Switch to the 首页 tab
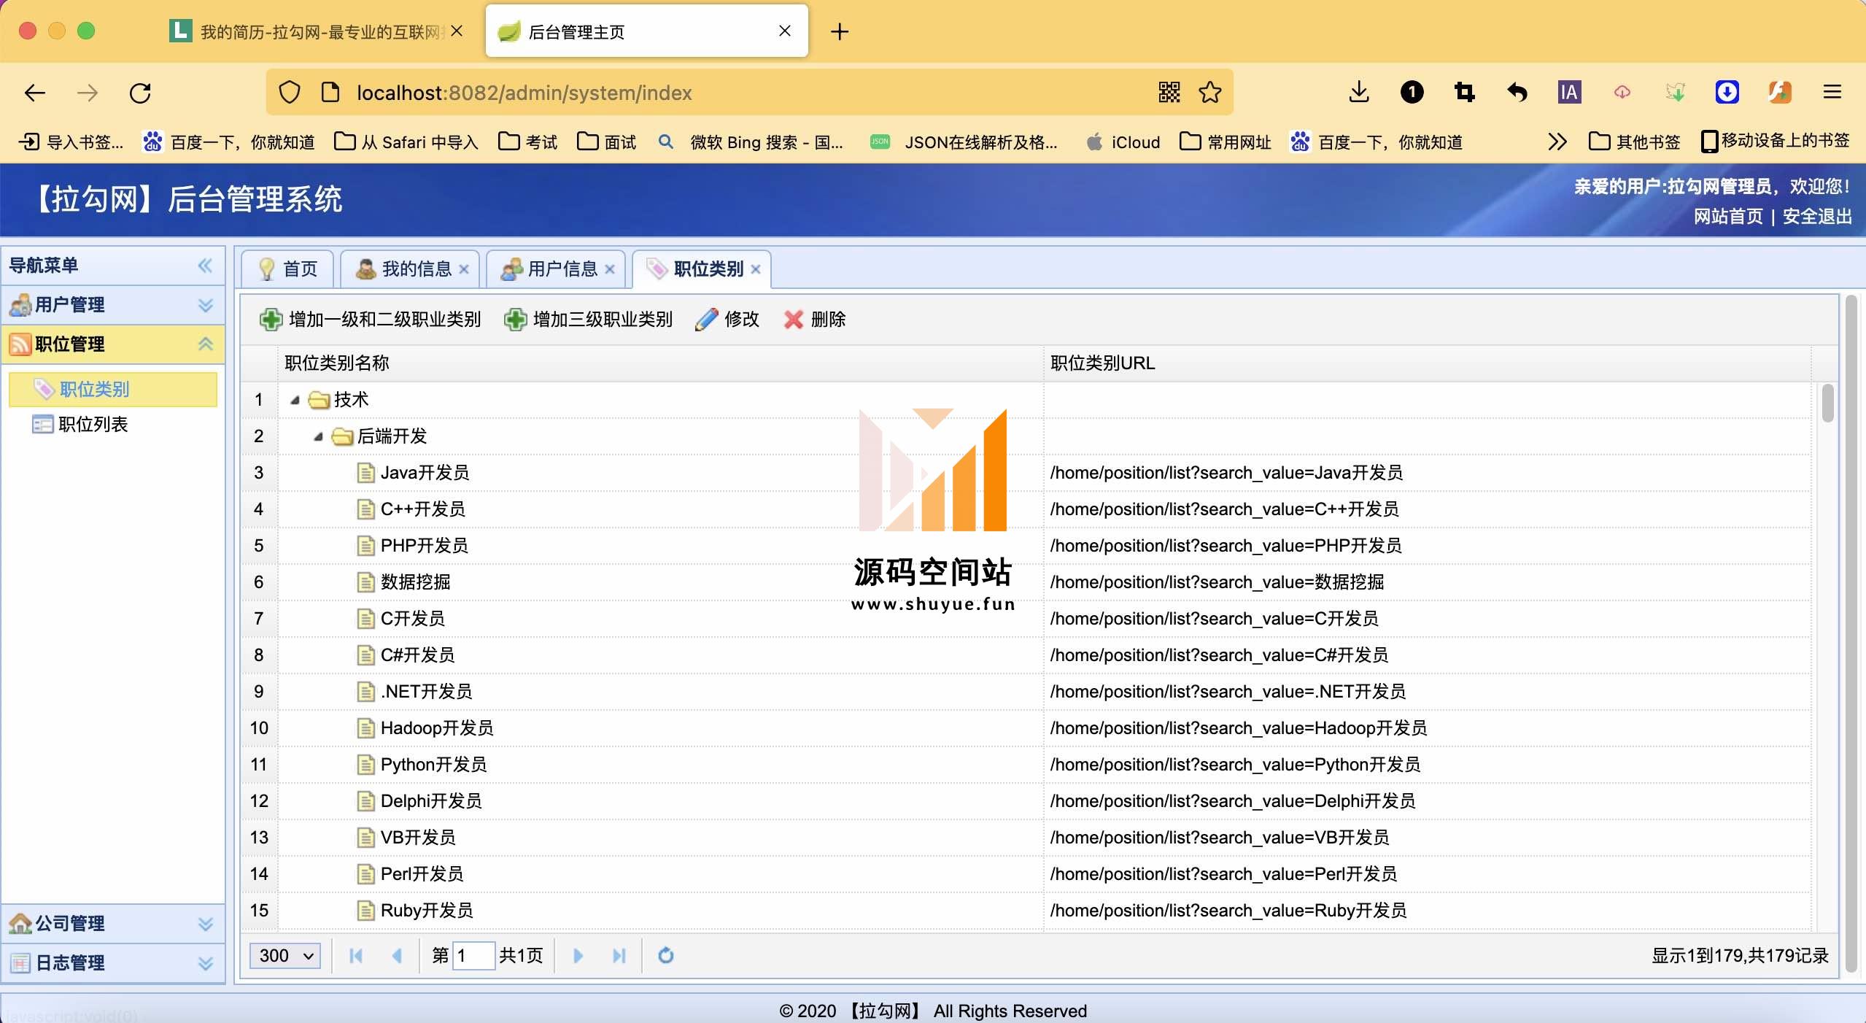Screen dimensions: 1866x1023 (x=288, y=269)
